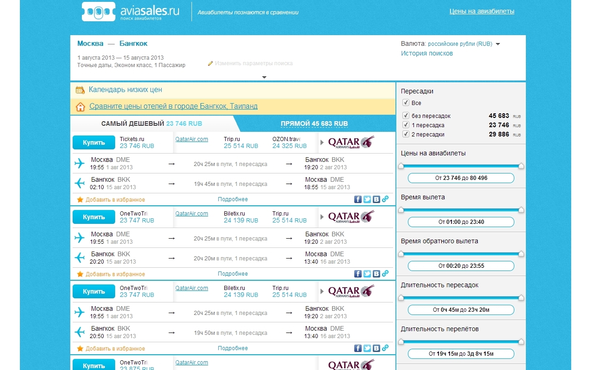Image resolution: width=592 pixels, height=370 pixels.
Task: Open Подробнее details for the Tickets.ru ticket
Action: point(233,199)
